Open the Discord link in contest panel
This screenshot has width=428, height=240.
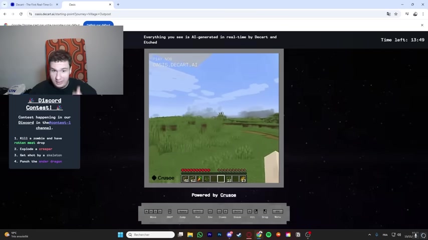(26, 122)
